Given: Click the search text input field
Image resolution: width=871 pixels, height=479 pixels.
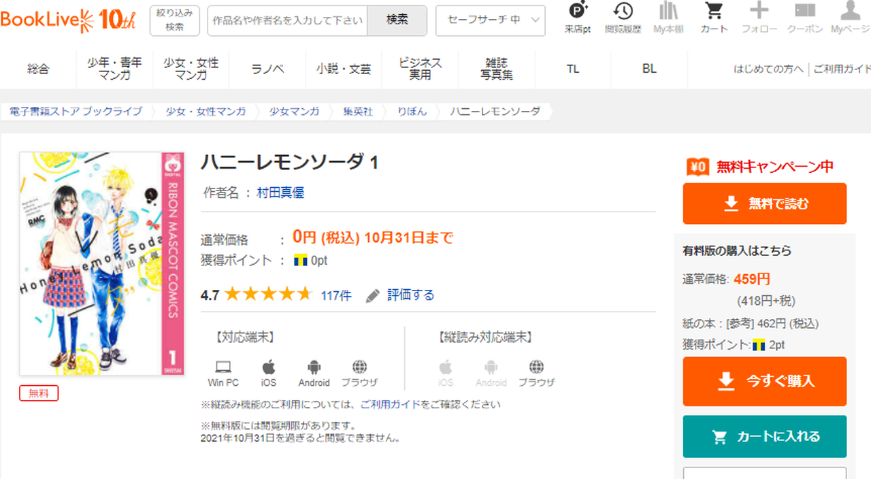Looking at the screenshot, I should coord(287,20).
